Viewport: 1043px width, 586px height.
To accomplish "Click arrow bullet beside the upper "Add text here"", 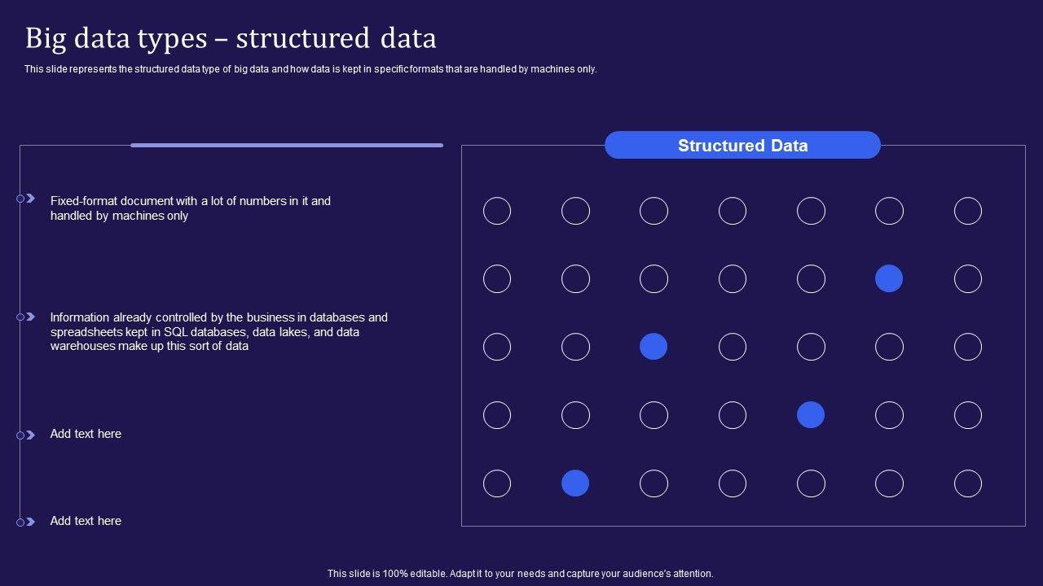I will (x=29, y=435).
